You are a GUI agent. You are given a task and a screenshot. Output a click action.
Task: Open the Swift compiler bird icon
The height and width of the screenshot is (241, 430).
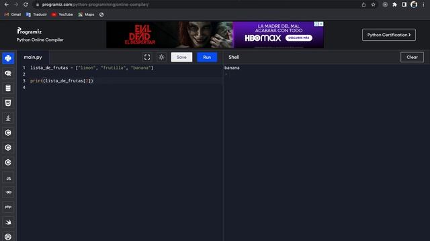8,222
